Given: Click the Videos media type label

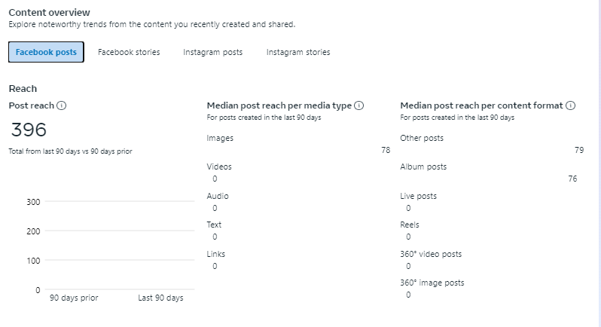Looking at the screenshot, I should [219, 167].
